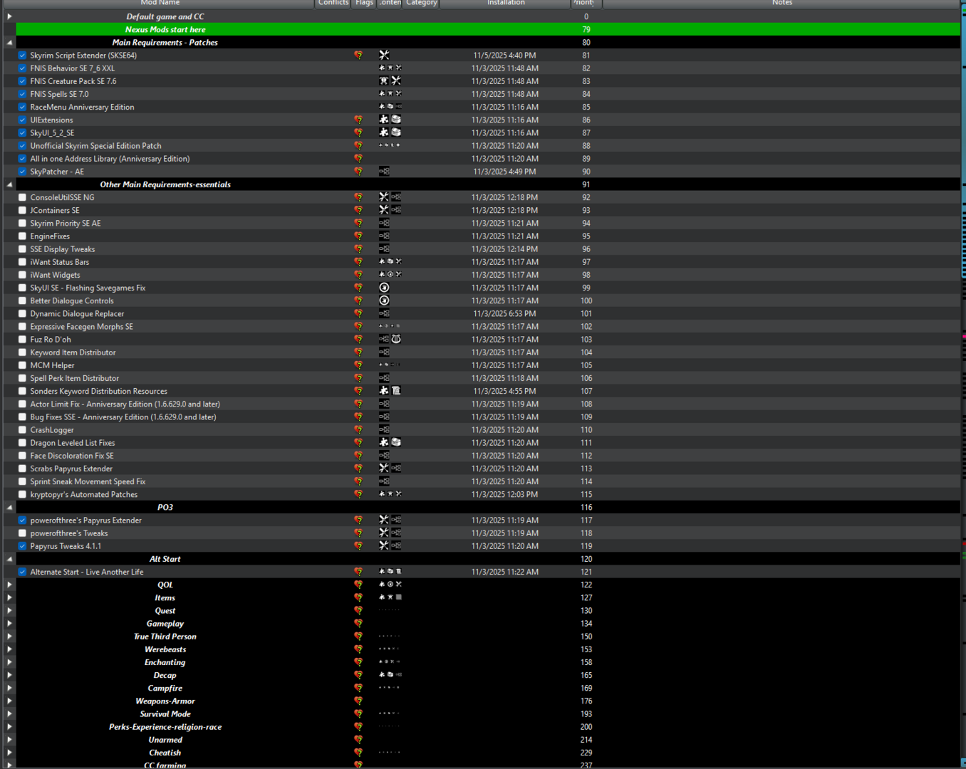Click the circular content icon in the Better Dialogue Controls row
Image resolution: width=966 pixels, height=769 pixels.
pyautogui.click(x=384, y=300)
